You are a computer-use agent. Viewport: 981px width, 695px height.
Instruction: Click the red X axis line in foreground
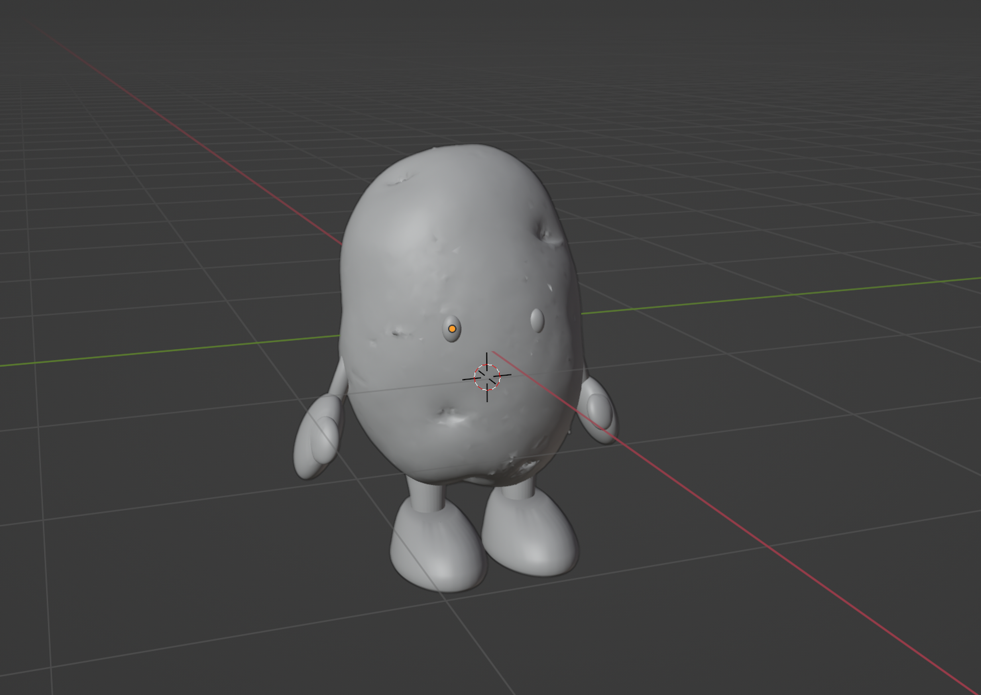(x=785, y=557)
